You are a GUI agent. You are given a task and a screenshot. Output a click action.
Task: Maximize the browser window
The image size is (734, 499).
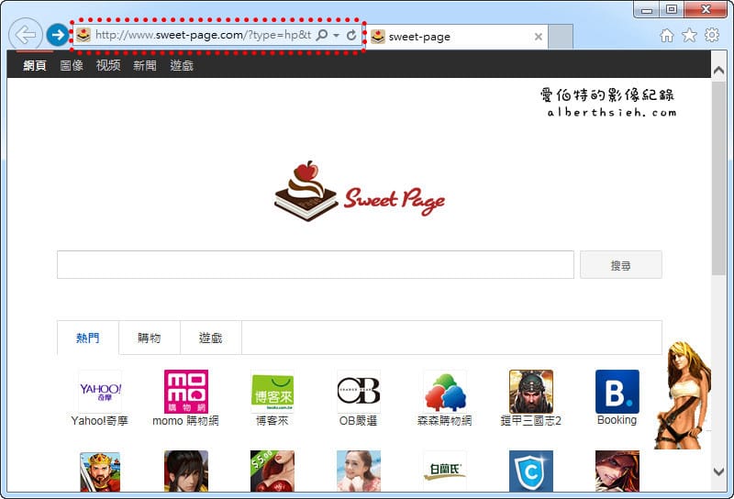(x=672, y=9)
